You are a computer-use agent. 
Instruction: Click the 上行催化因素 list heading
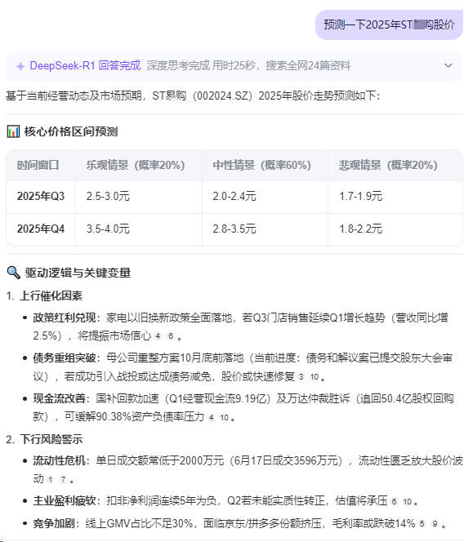coord(51,295)
